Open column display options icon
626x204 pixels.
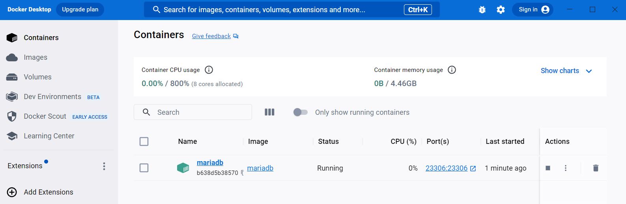269,112
